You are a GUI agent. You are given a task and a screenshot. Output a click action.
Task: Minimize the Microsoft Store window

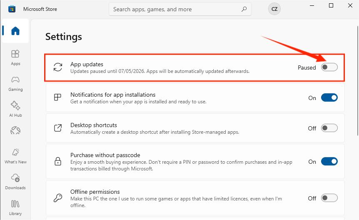pyautogui.click(x=312, y=5)
